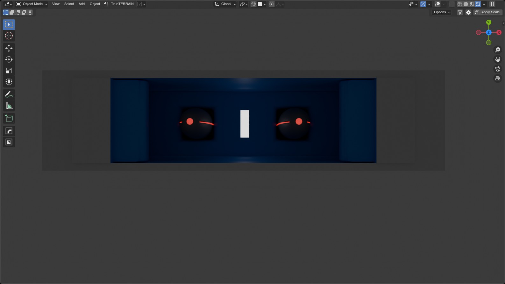Viewport: 505px width, 284px height.
Task: Toggle viewport gizmos button
Action: coord(423,4)
